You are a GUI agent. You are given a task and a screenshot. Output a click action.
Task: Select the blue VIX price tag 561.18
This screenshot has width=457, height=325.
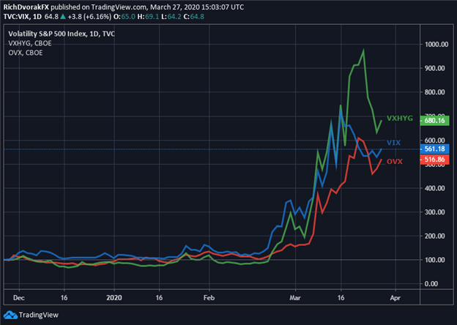click(435, 149)
